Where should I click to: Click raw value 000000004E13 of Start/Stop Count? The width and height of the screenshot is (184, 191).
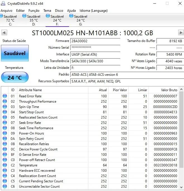coord(166,112)
